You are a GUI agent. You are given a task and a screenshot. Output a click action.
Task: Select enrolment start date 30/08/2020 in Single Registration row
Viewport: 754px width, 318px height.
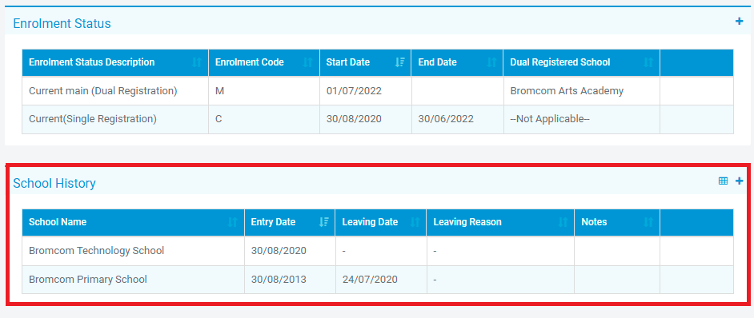pyautogui.click(x=366, y=119)
